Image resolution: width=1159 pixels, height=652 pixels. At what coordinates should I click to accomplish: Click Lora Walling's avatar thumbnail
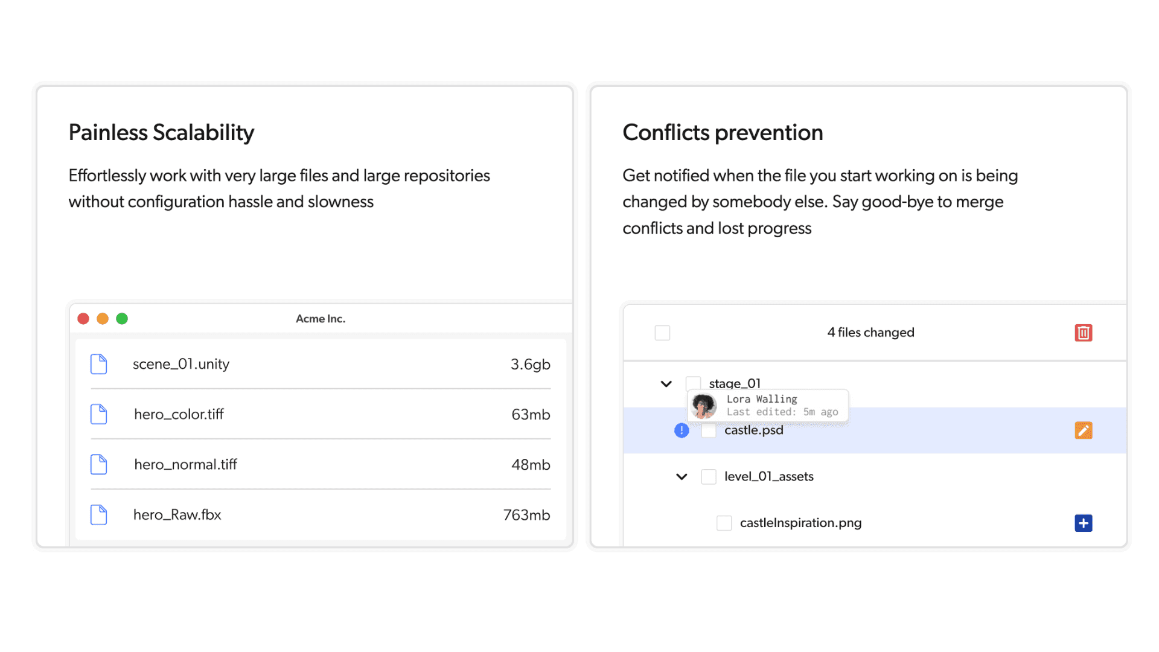click(x=704, y=406)
